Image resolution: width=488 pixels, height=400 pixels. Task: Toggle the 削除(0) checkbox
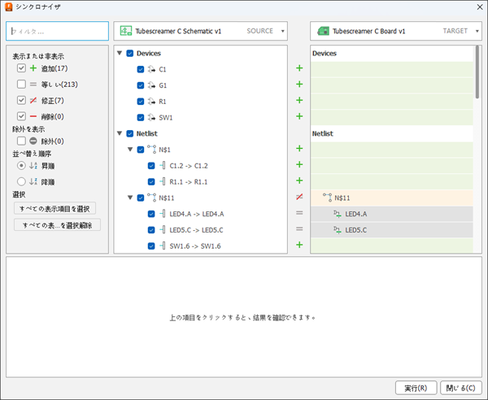21,116
